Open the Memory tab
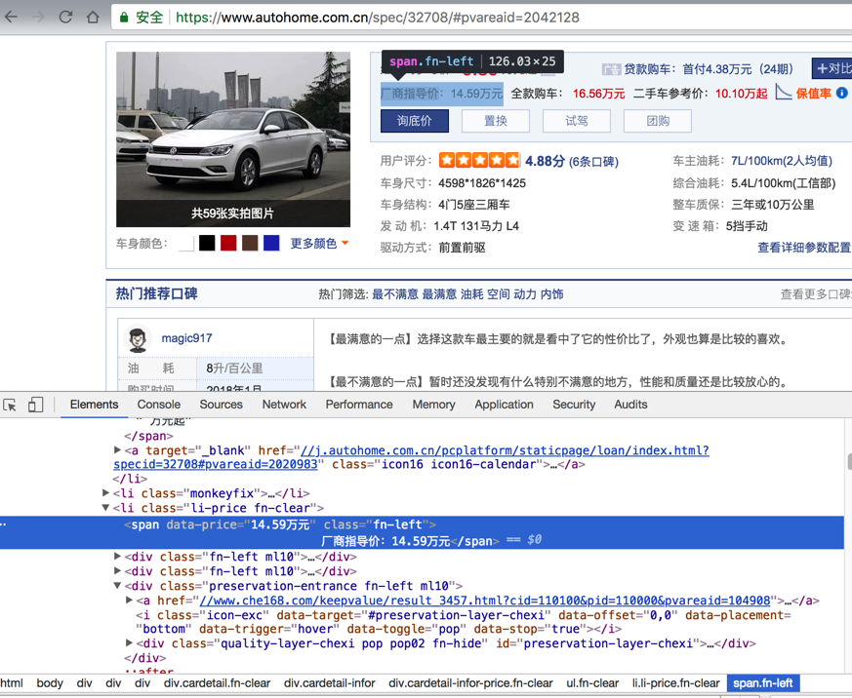This screenshot has width=852, height=698. [x=433, y=405]
